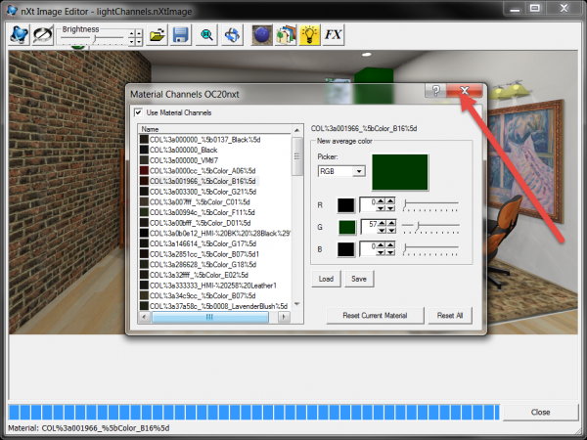
Task: Click Reset Current Material button
Action: tap(375, 316)
